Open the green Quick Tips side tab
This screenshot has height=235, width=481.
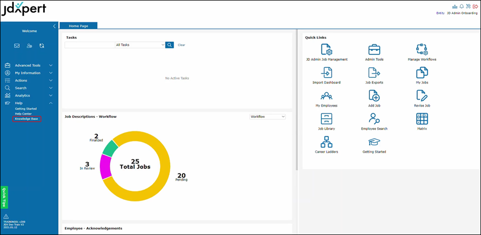pos(4,197)
